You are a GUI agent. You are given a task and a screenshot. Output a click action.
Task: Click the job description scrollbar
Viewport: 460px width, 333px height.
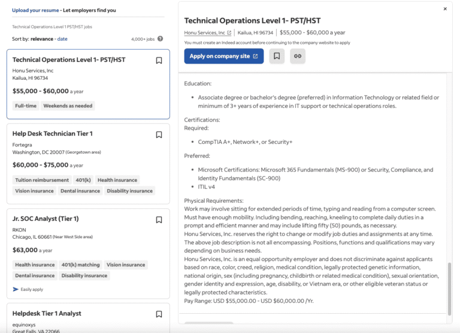449,289
